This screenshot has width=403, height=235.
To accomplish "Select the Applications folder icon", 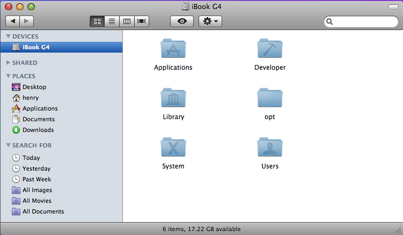I will click(x=173, y=48).
